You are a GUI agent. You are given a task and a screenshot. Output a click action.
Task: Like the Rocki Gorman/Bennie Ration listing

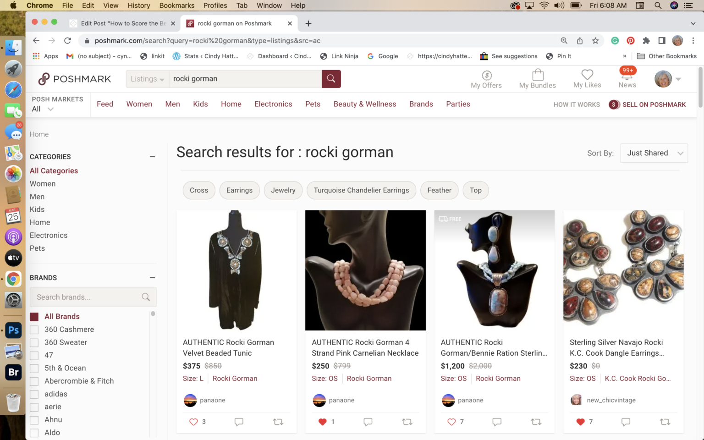point(451,422)
